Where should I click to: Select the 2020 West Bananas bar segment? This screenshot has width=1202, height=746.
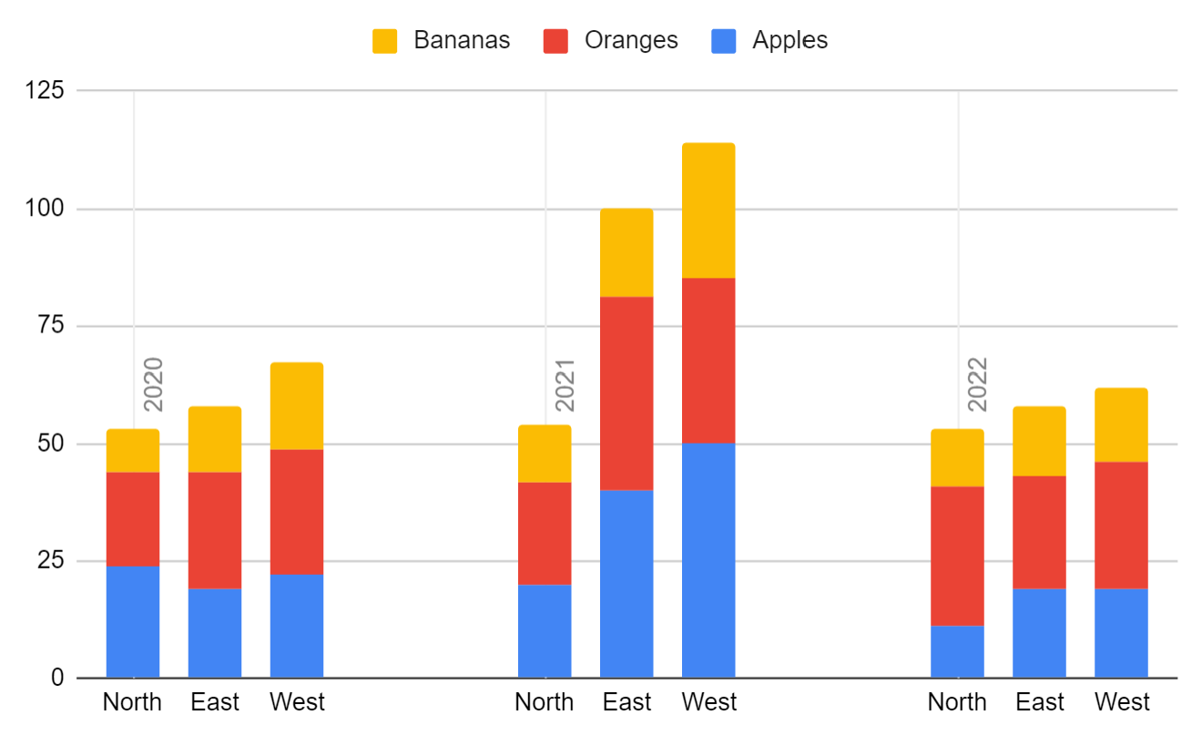point(297,406)
